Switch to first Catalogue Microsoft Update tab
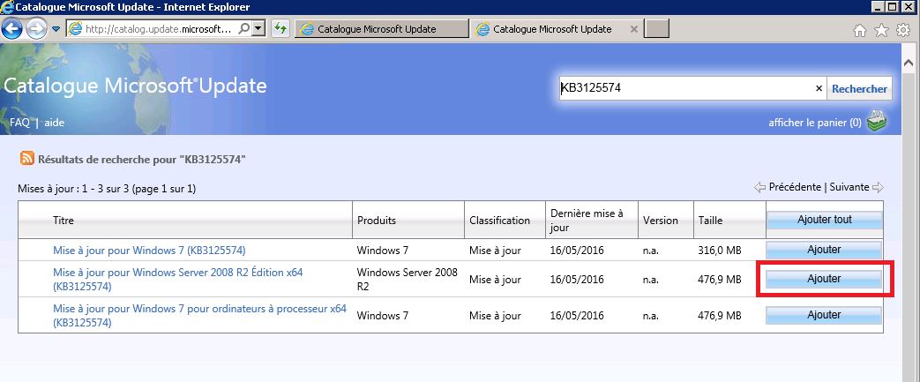 pos(381,29)
